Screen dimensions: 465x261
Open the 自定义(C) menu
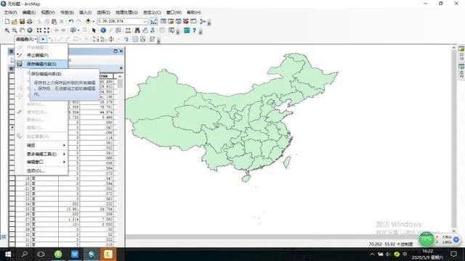[152, 12]
